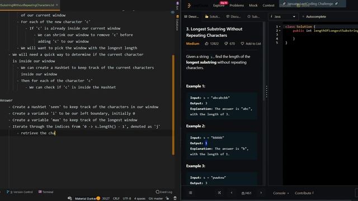Click the pane divider drag handle dots

(266, 92)
